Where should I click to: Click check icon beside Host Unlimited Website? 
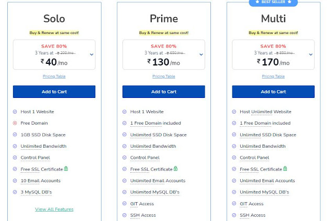click(x=234, y=112)
